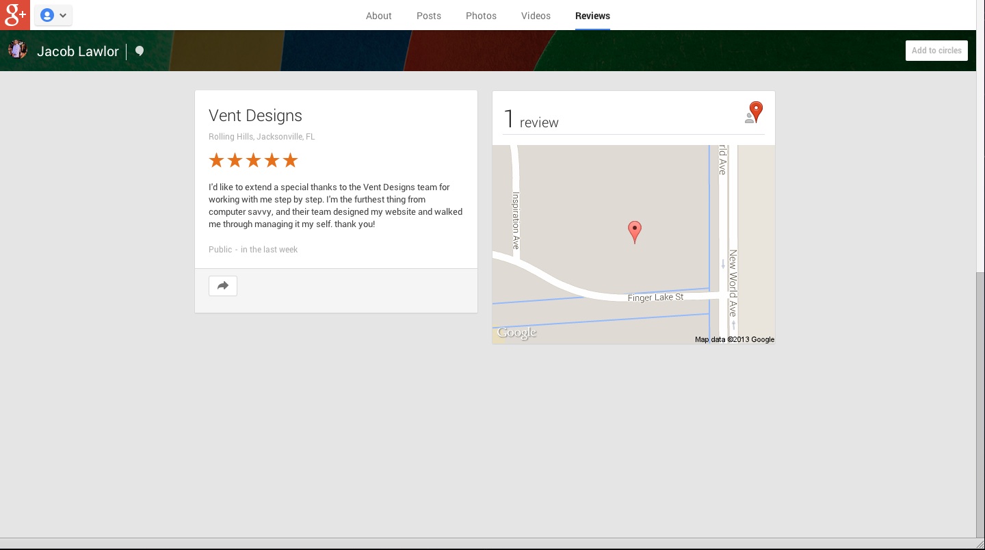
Task: Go to the Videos tab
Action: pos(536,16)
